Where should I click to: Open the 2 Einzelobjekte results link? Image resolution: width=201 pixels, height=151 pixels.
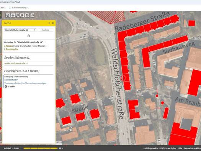(x=11, y=49)
